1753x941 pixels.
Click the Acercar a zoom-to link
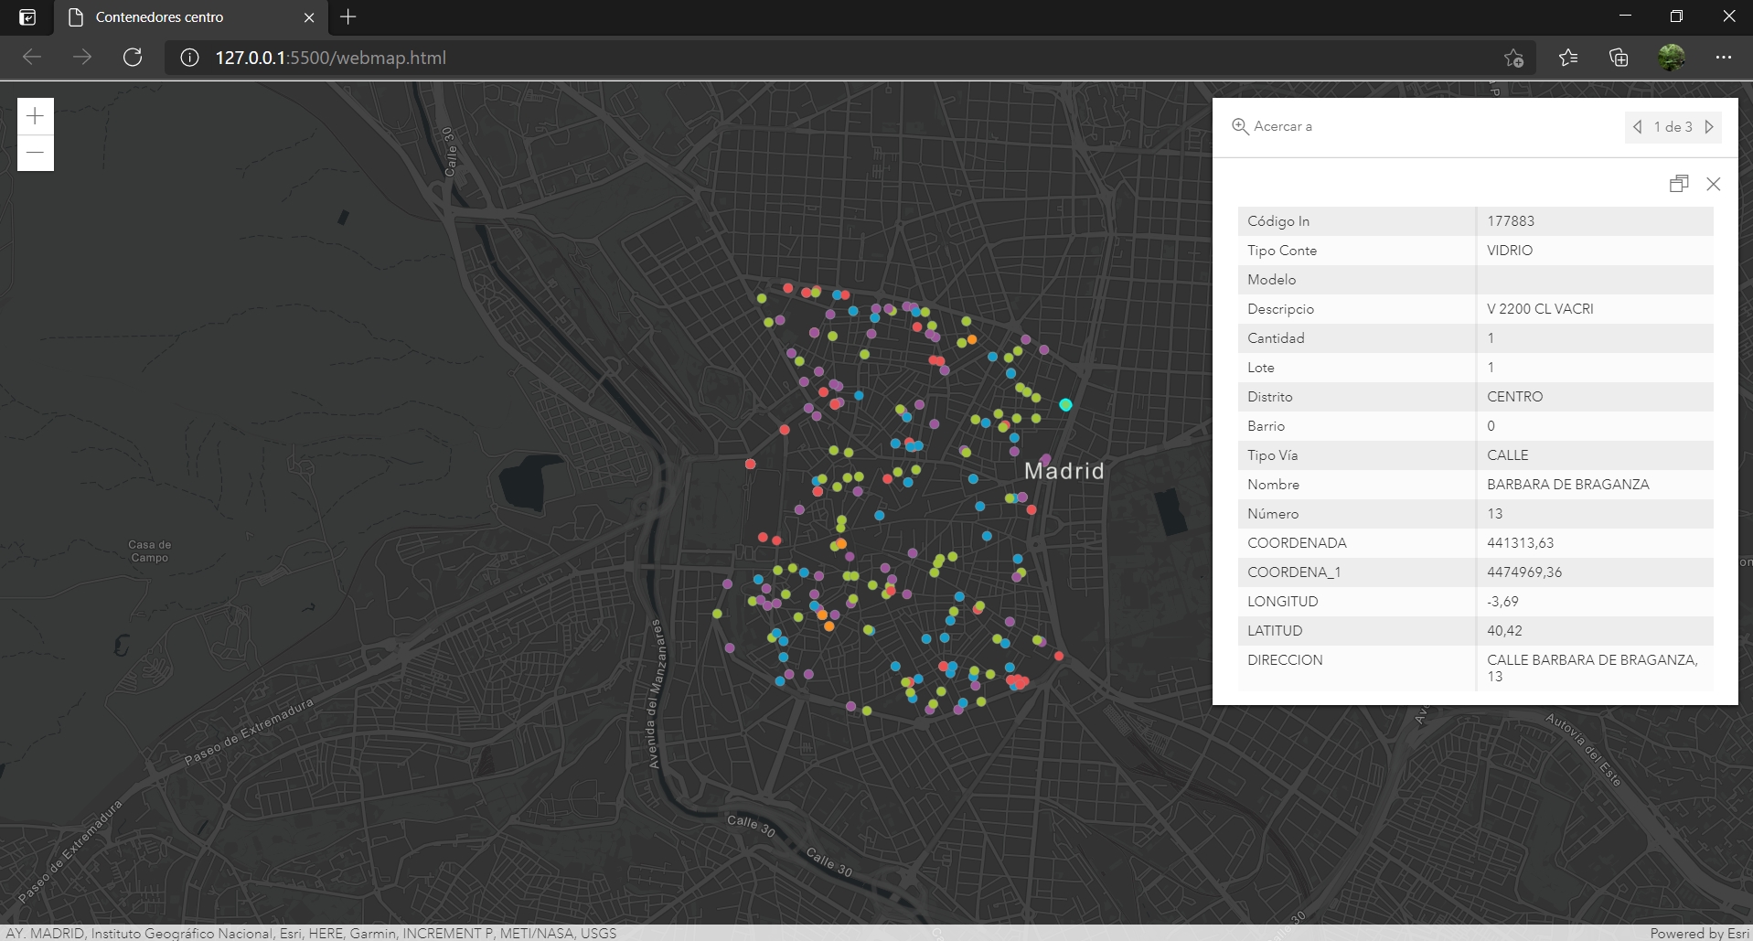click(x=1282, y=126)
